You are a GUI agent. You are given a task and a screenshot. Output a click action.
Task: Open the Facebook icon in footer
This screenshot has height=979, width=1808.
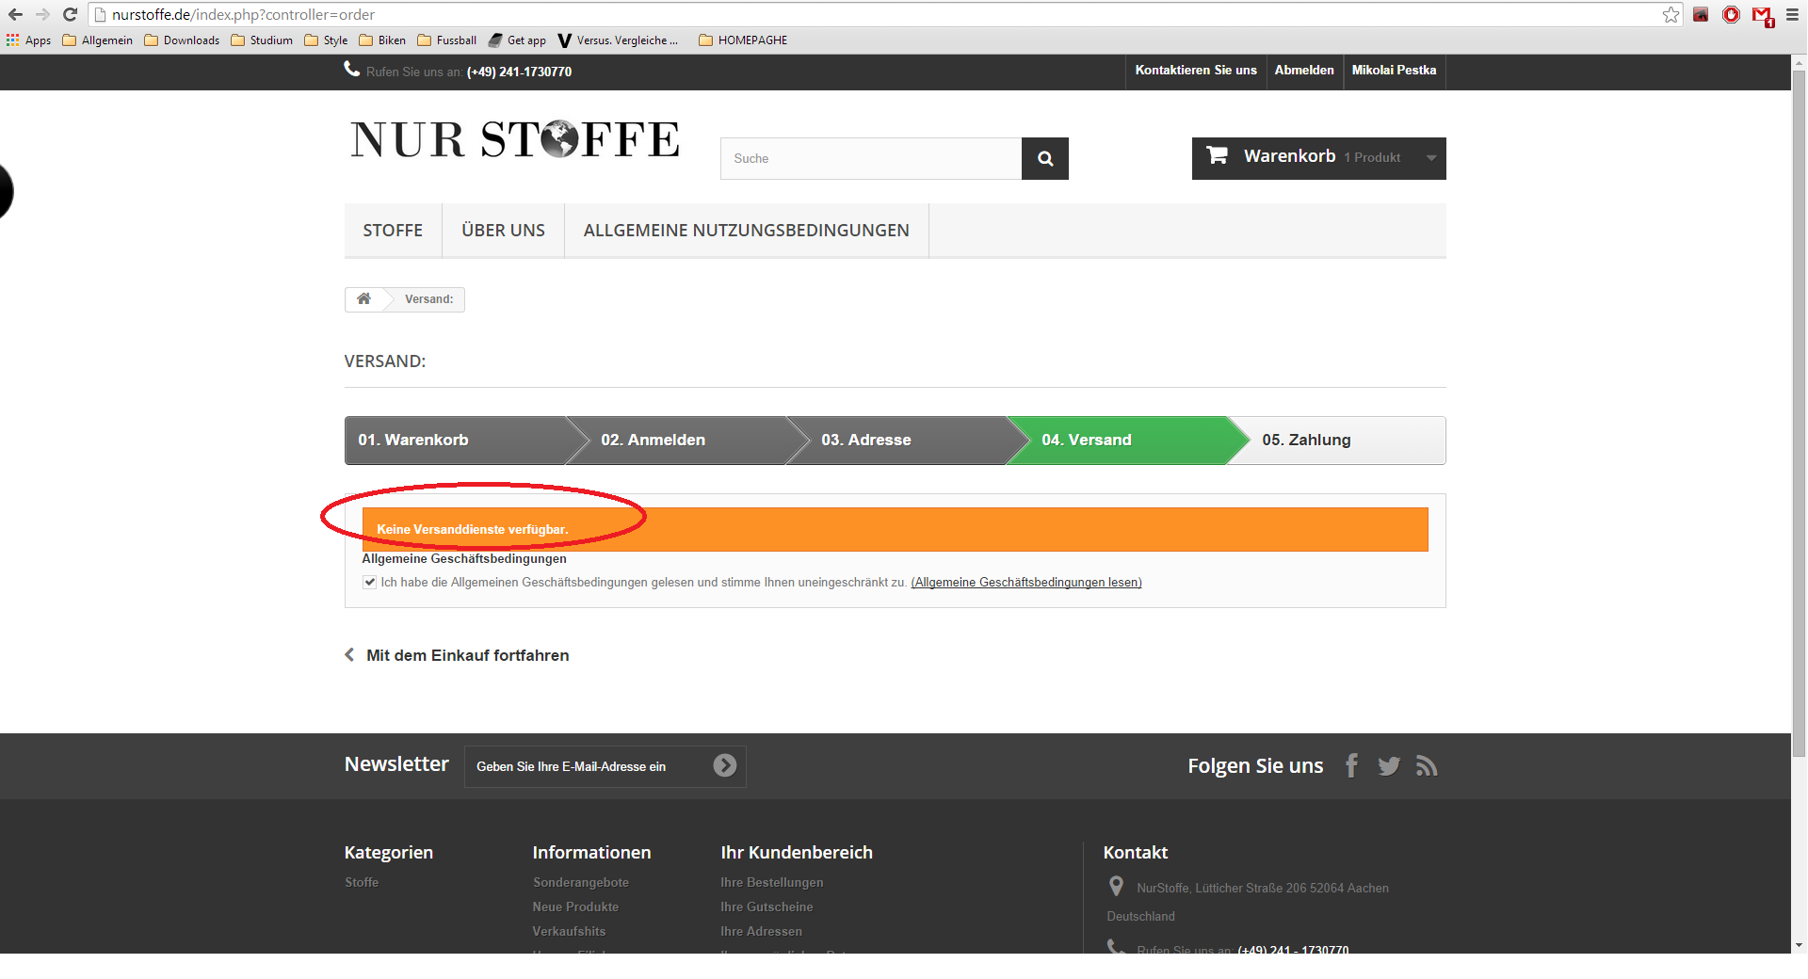point(1352,765)
